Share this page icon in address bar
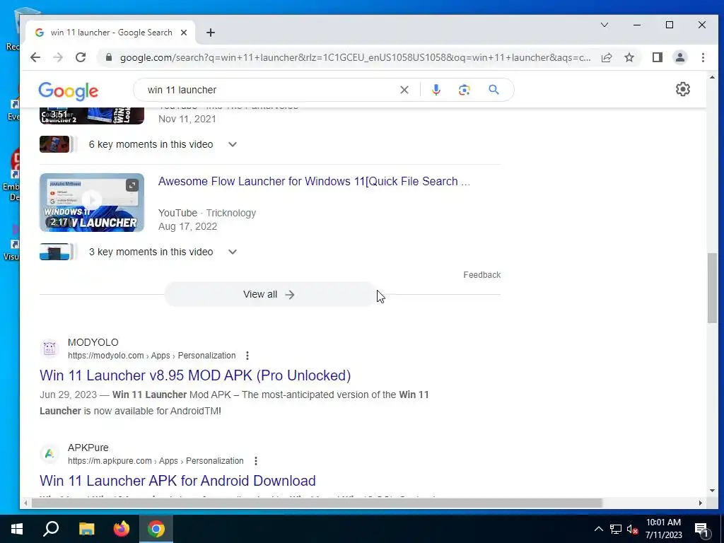 pyautogui.click(x=607, y=57)
